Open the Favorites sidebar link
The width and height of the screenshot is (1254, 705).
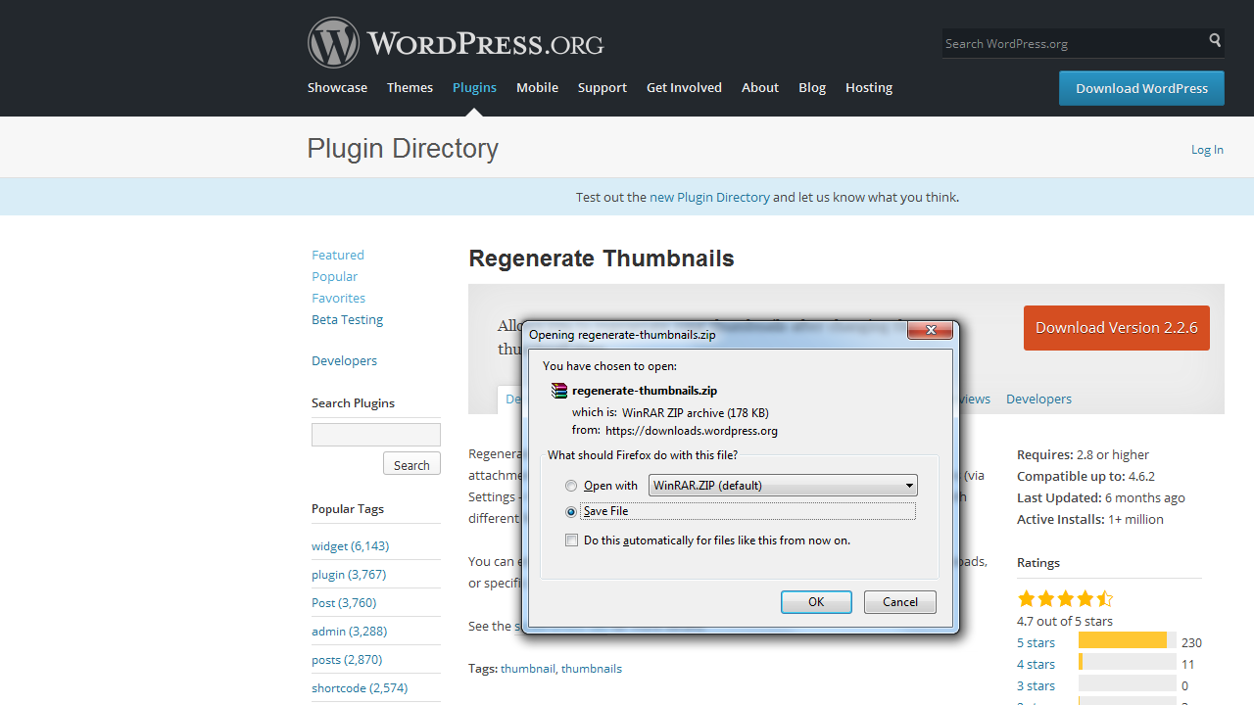339,298
